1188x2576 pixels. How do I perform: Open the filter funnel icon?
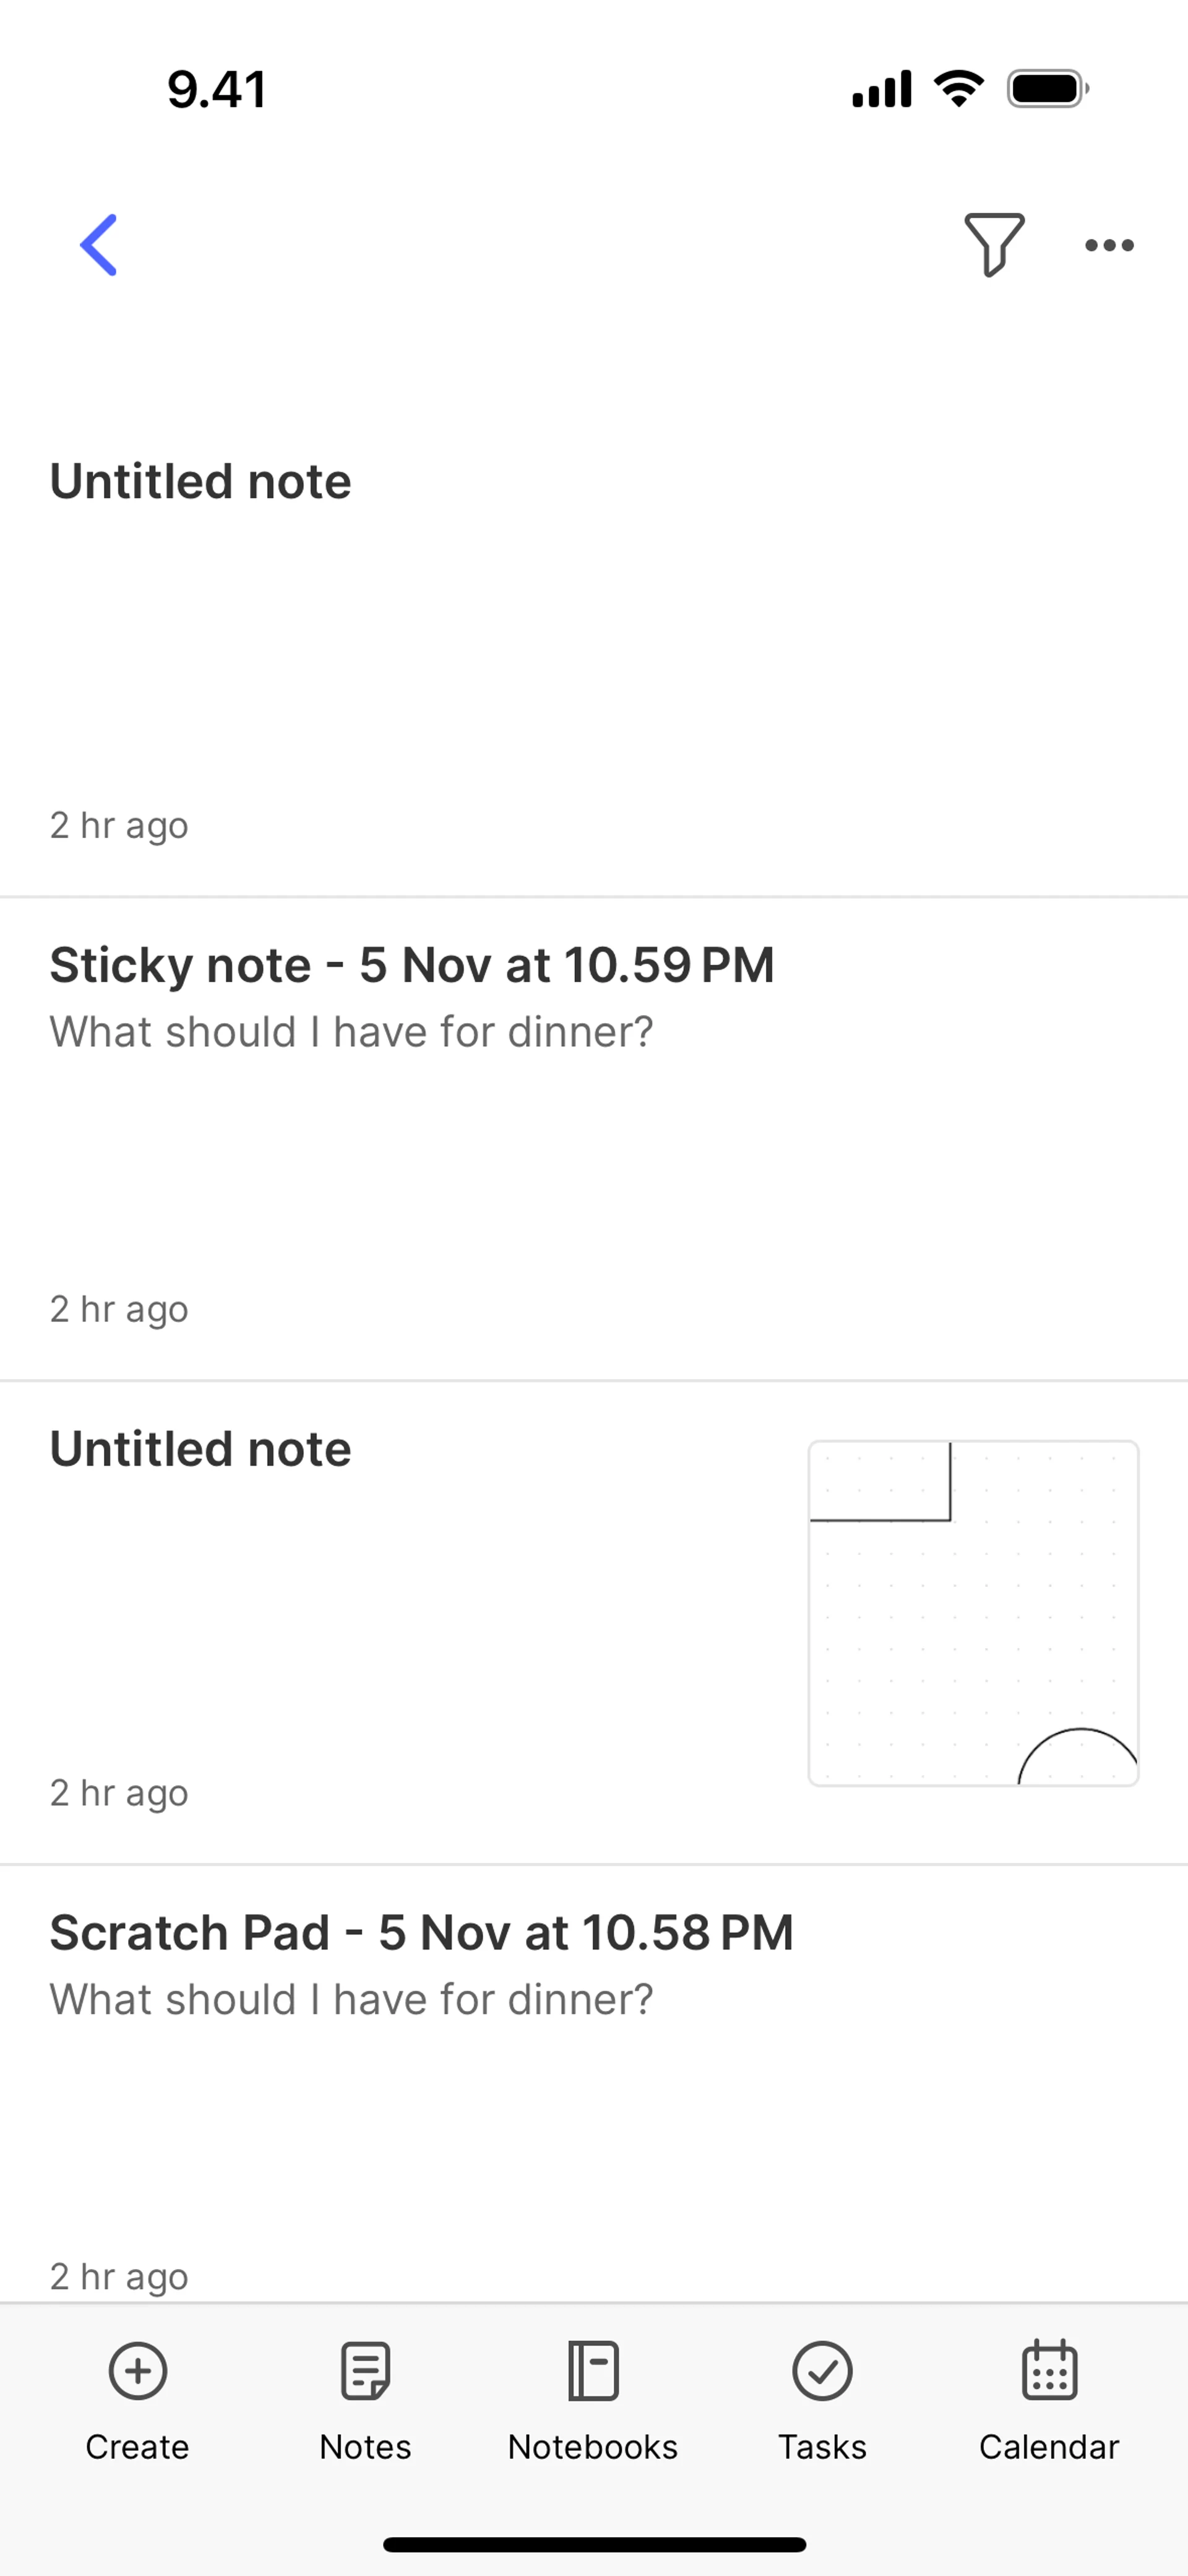click(x=993, y=244)
